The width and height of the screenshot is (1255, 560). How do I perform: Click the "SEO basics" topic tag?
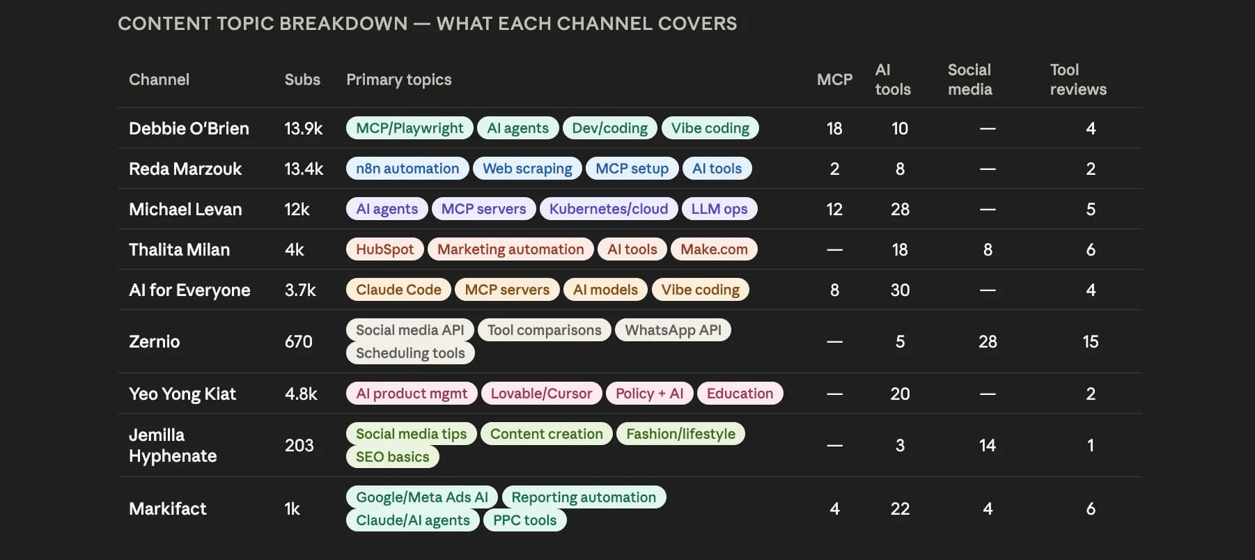click(392, 457)
